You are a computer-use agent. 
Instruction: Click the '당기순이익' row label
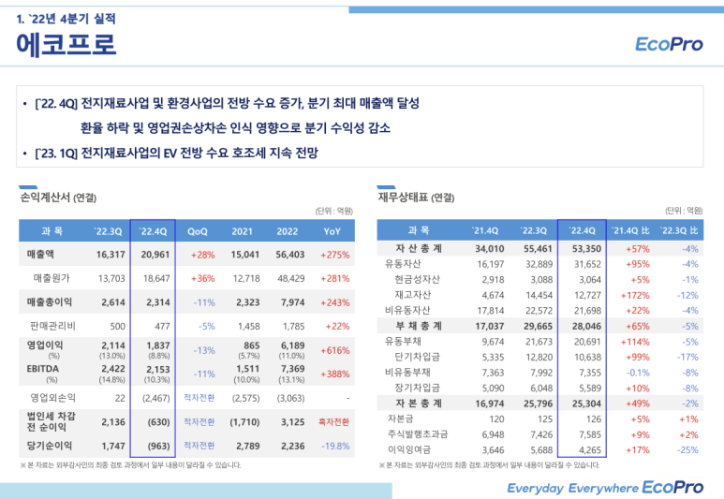50,446
